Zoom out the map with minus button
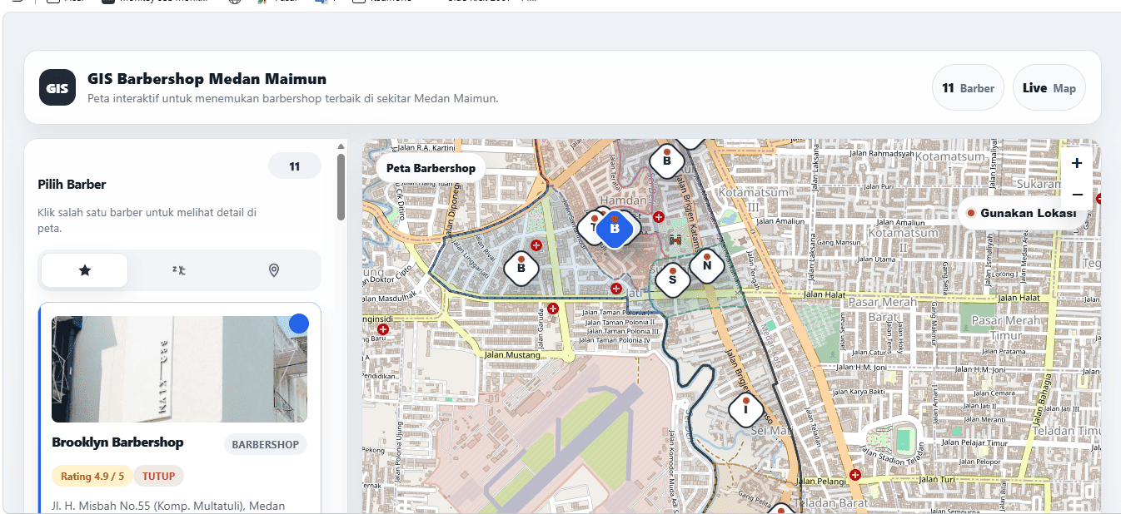1121x514 pixels. (1077, 194)
